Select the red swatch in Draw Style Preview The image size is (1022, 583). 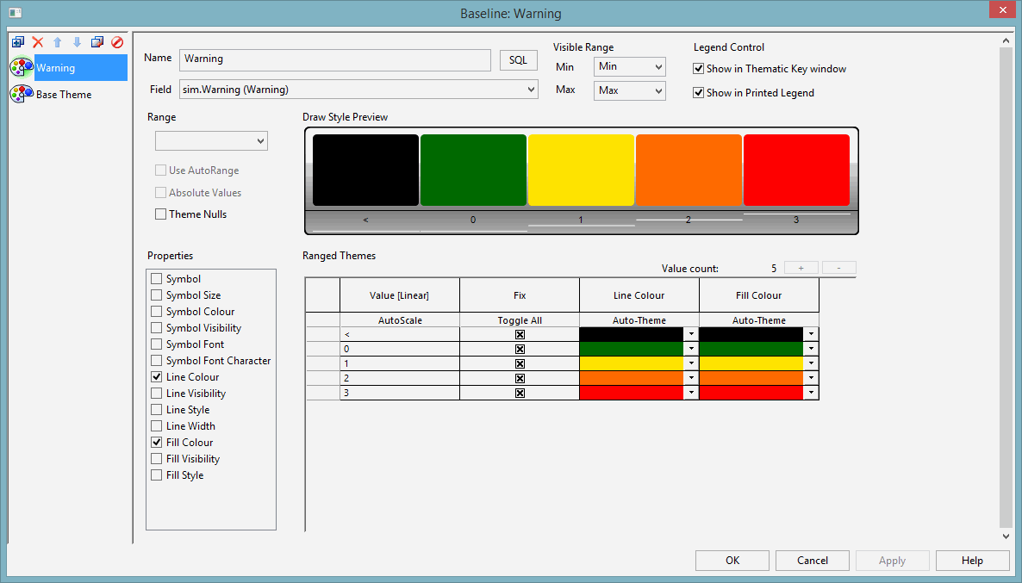coord(795,169)
